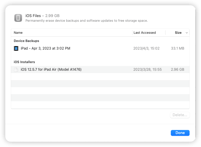Click the iOS Files device icon
This screenshot has width=201, height=147.
pos(18,18)
